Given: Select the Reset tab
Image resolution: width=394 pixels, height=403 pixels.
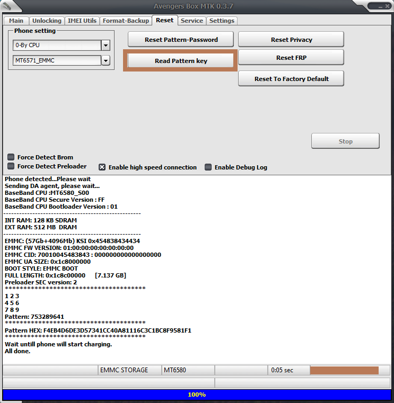Looking at the screenshot, I should click(x=165, y=20).
